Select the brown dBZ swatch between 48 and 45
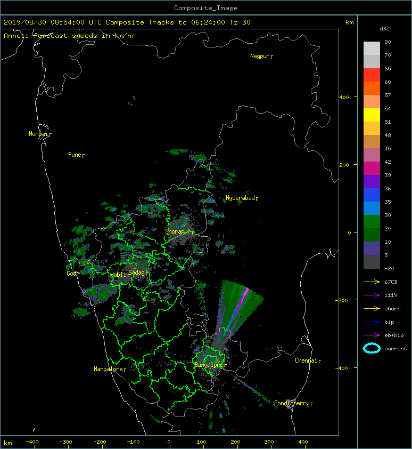The height and width of the screenshot is (449, 412). click(x=372, y=141)
